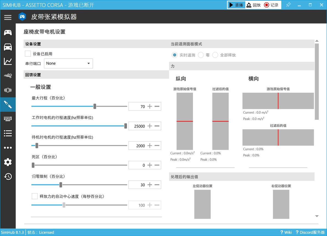The width and height of the screenshot is (327, 236).
Task: Open the Wiki link in status bar
Action: (286, 232)
